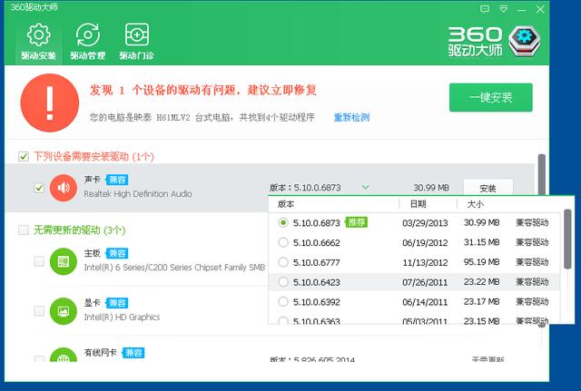This screenshot has height=391, width=581.
Task: Click the green wired network card icon
Action: (x=64, y=355)
